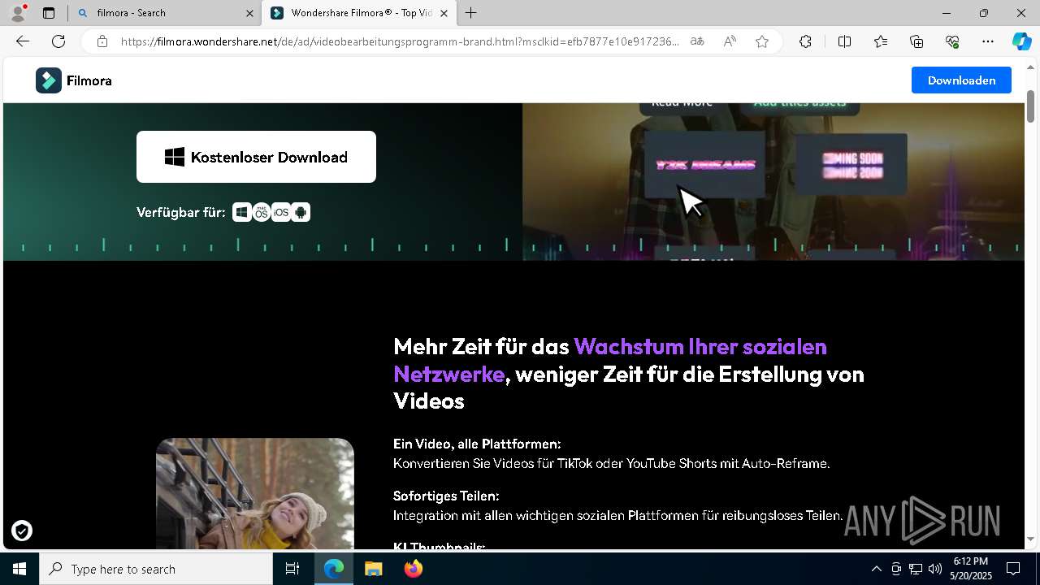Open Browser essentials heart icon

point(952,41)
